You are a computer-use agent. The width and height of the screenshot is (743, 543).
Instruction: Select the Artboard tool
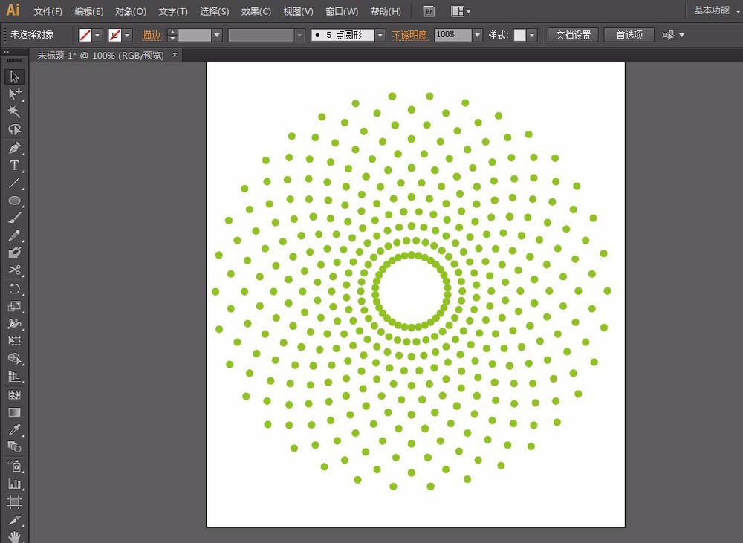[14, 502]
